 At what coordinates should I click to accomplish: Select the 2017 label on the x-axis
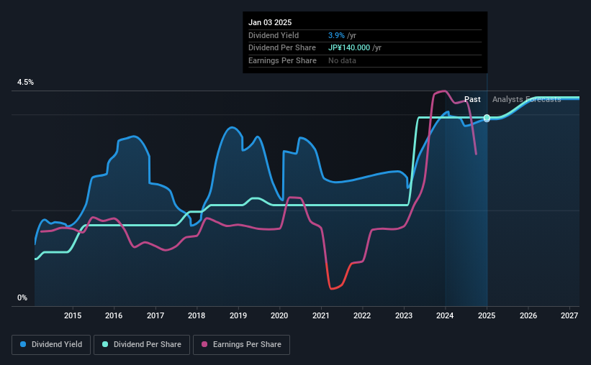click(x=155, y=315)
